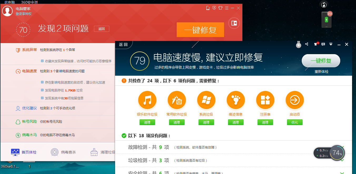
Task: Click the floating 74% acceleration ball
Action: click(337, 153)
